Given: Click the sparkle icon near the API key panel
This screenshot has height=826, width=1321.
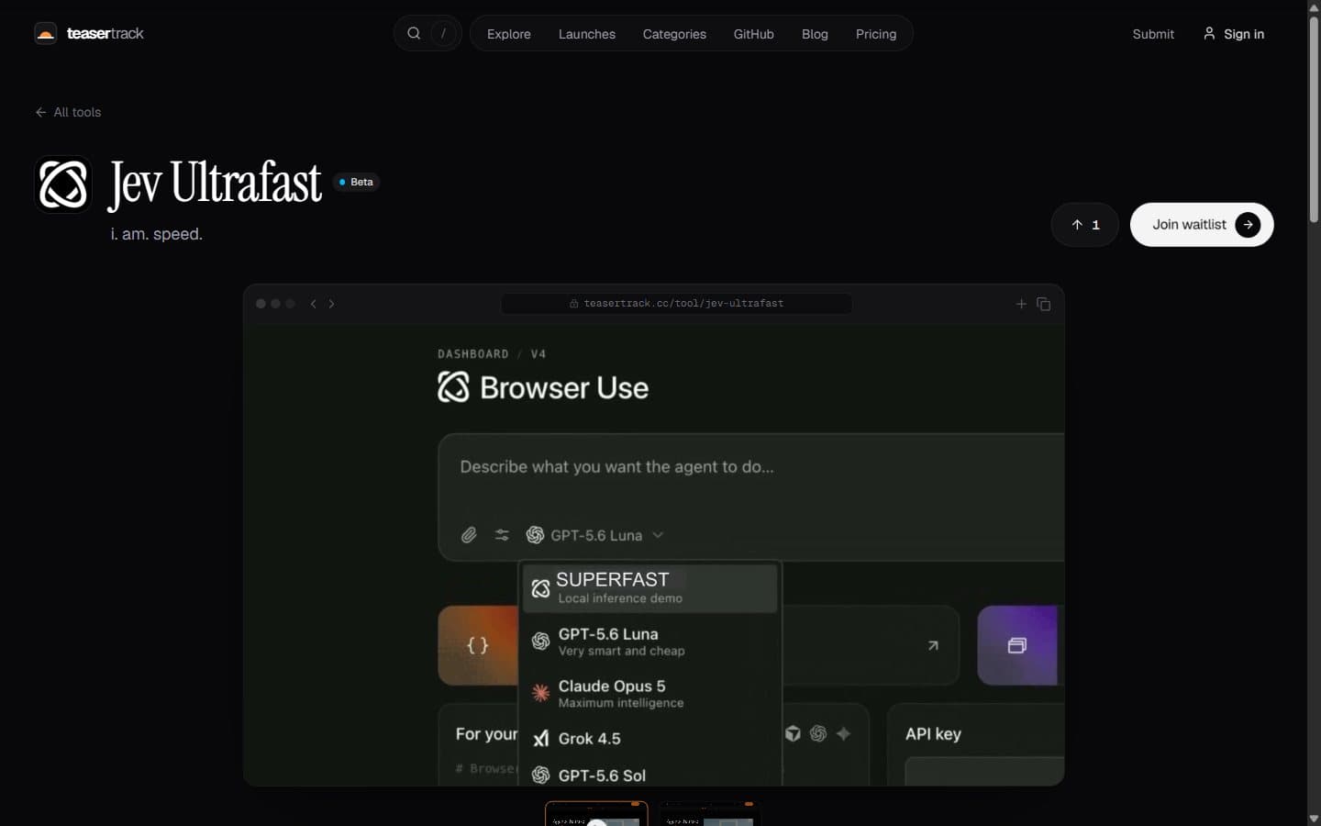Looking at the screenshot, I should point(843,733).
